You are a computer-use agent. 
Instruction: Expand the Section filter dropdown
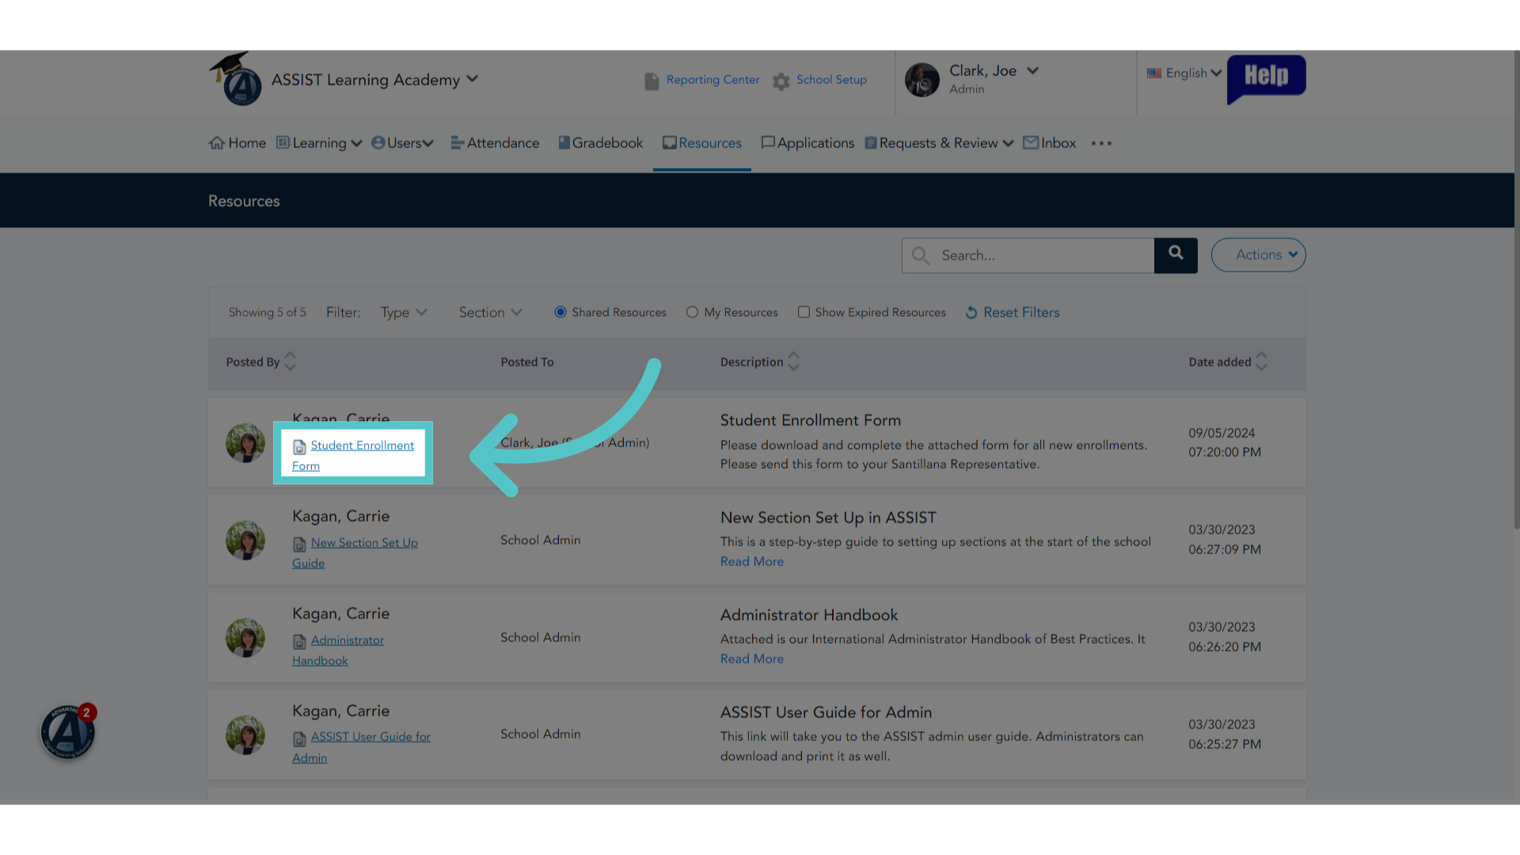pyautogui.click(x=490, y=313)
